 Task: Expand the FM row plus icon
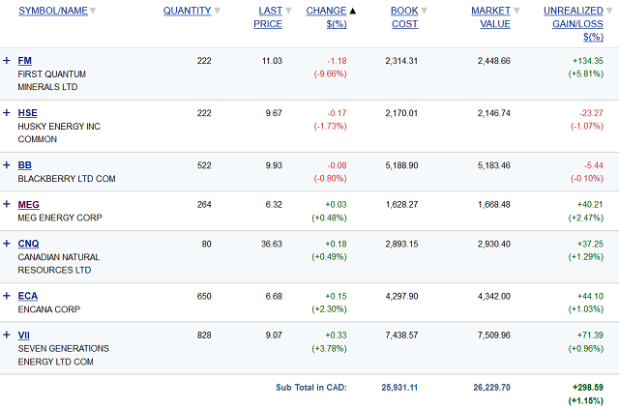coord(7,61)
